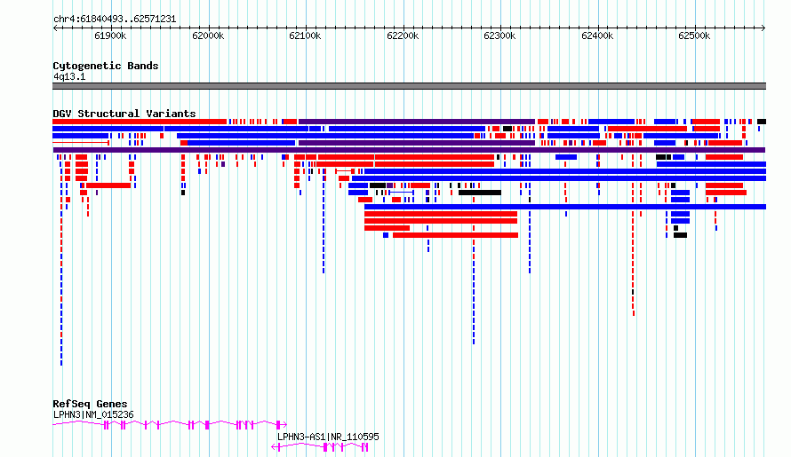Viewport: 791px width, 457px height.
Task: Click the 62400k ruler label
Action: coord(597,35)
